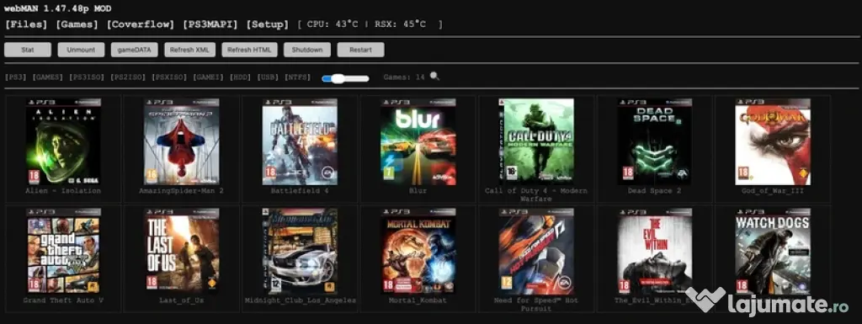
Task: Click the 'Last_of_Us' title text
Action: pyautogui.click(x=182, y=301)
